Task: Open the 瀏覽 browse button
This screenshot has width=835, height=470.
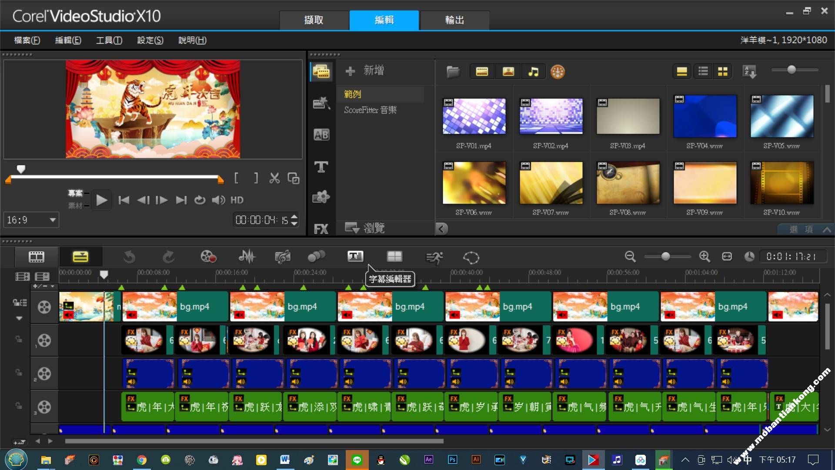Action: click(365, 228)
